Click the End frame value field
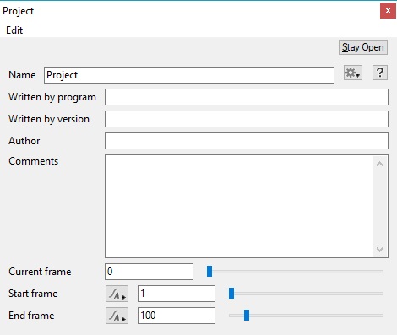The width and height of the screenshot is (397, 335). 177,316
